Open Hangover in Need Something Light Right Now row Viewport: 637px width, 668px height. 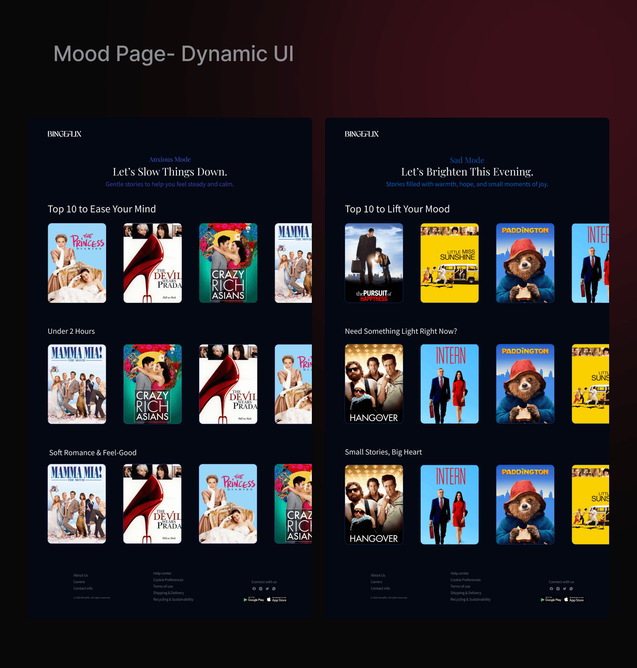(x=374, y=384)
